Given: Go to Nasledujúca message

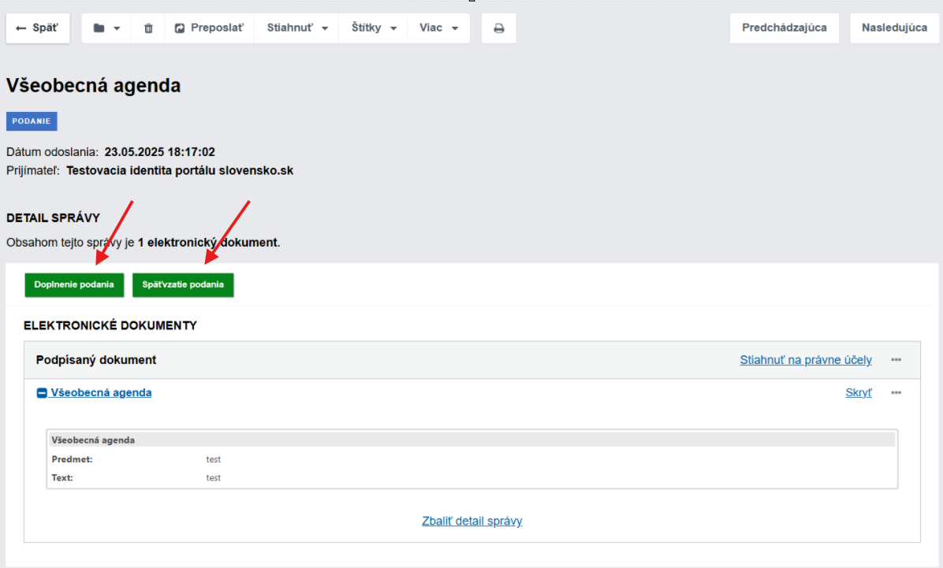Looking at the screenshot, I should 894,28.
